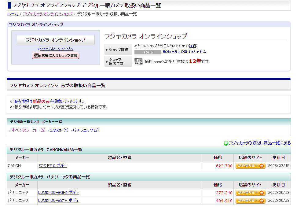Viewport: 297px width, 207px height.
Task: Click the 最近6ヶ月の投票はありません link
Action: (x=184, y=52)
